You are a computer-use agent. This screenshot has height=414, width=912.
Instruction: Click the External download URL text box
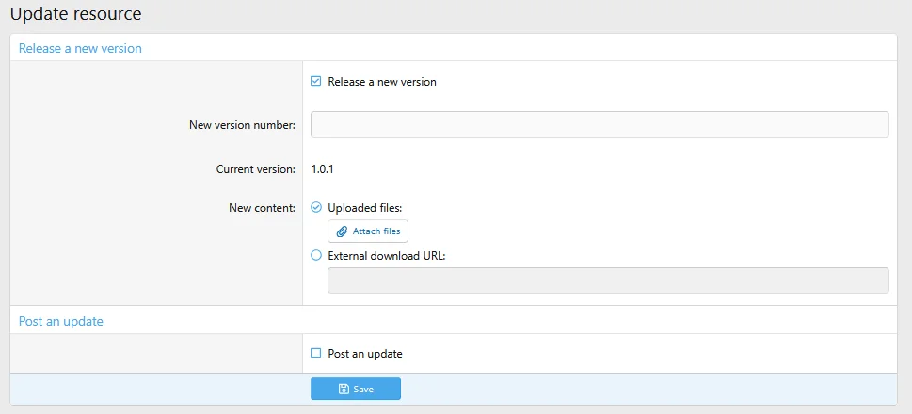(607, 280)
